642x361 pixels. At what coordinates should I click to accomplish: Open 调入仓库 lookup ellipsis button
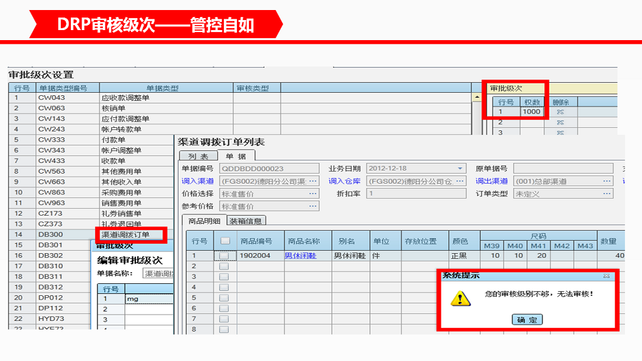(x=461, y=181)
